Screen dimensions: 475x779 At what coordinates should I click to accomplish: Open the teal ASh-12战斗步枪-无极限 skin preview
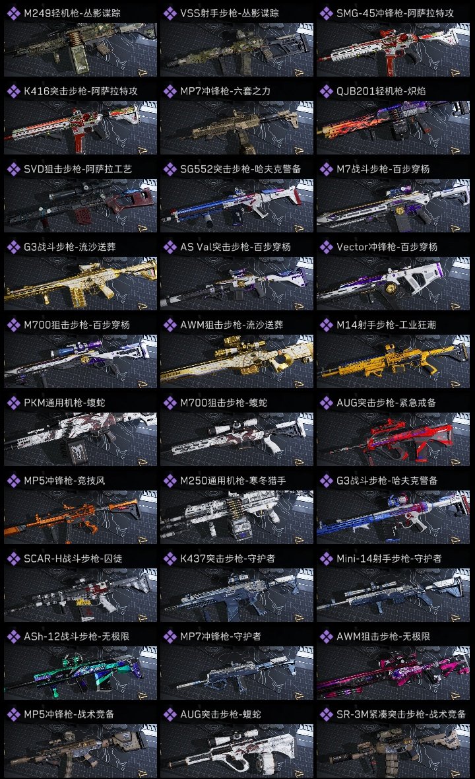80,673
